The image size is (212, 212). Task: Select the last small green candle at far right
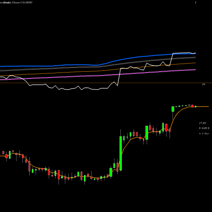[x=196, y=106]
